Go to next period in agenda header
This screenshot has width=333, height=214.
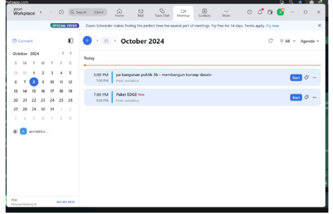click(x=115, y=41)
